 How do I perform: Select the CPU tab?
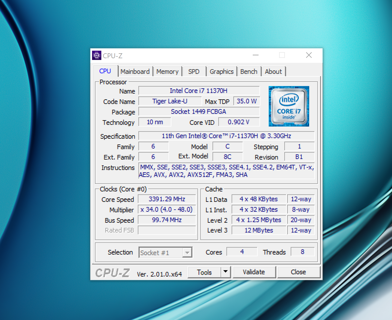pyautogui.click(x=105, y=71)
